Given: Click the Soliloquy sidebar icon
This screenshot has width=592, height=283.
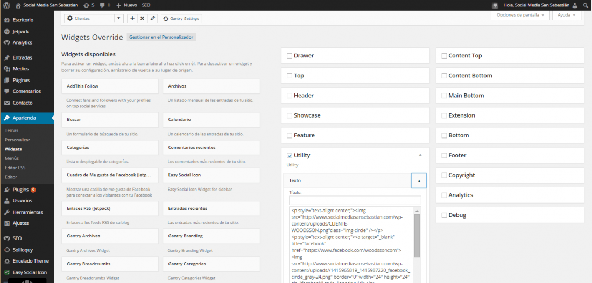Looking at the screenshot, I should (x=7, y=250).
